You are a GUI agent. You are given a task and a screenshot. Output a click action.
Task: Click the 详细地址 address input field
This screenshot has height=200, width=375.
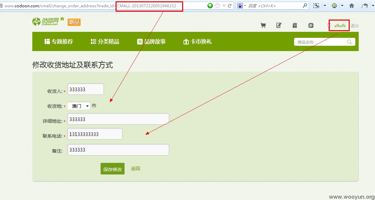pos(118,119)
